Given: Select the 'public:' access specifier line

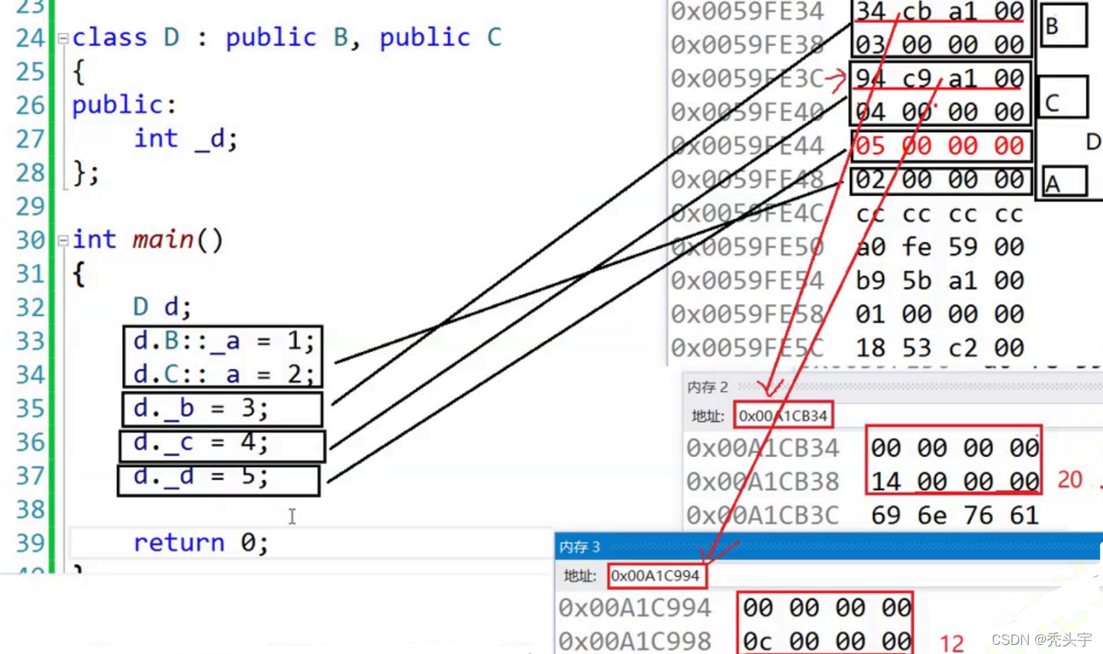Looking at the screenshot, I should tap(124, 105).
